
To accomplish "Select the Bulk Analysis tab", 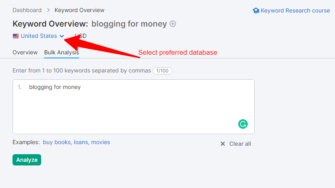I will click(x=61, y=52).
